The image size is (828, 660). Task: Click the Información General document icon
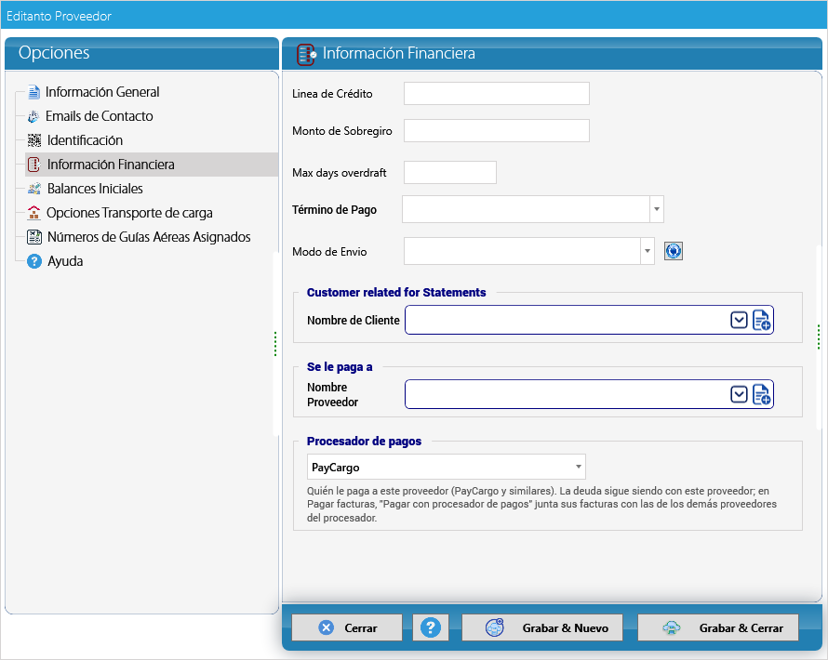tap(33, 92)
